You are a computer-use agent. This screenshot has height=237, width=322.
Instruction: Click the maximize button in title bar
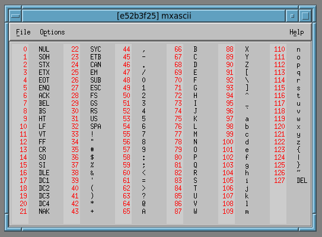pos(305,16)
